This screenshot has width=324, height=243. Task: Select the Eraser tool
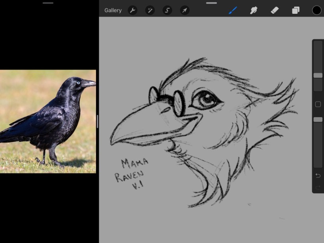click(x=275, y=10)
